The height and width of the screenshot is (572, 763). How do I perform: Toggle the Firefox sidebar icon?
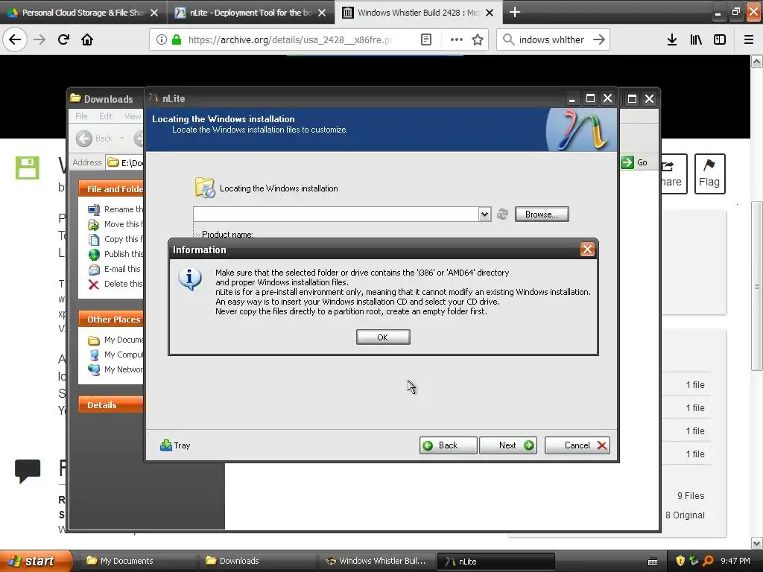coord(720,39)
